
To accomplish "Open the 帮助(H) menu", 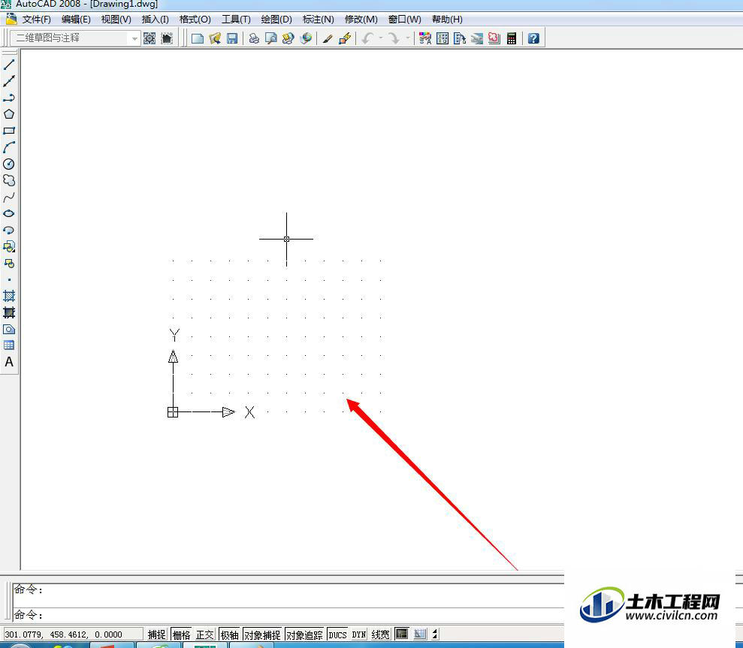I will click(447, 20).
